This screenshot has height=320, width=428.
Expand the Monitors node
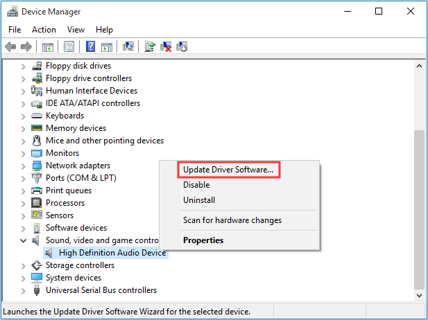[x=24, y=154]
